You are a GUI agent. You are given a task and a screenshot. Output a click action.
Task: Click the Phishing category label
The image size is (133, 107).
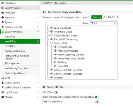click(x=62, y=62)
